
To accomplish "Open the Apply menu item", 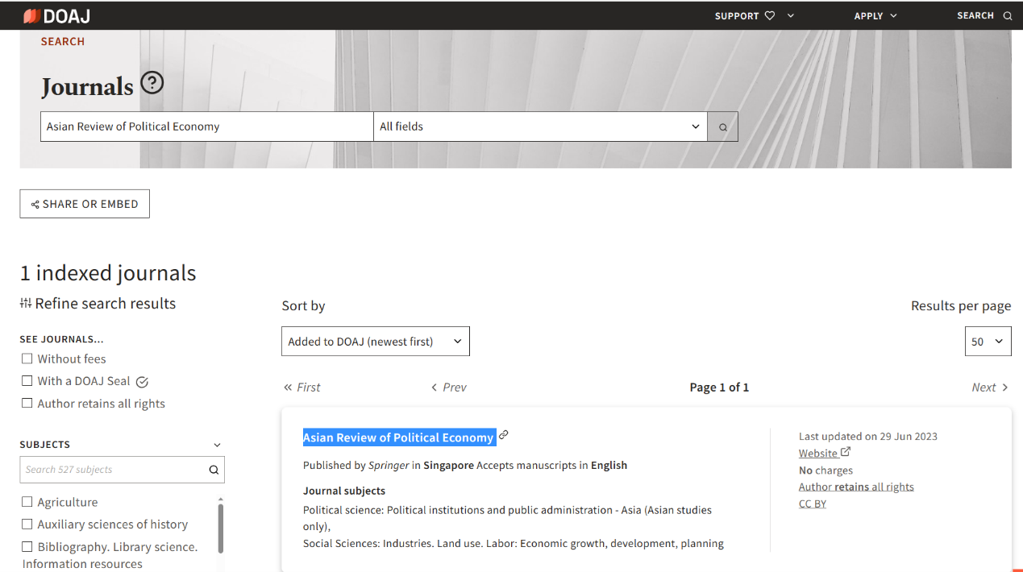I will [868, 16].
